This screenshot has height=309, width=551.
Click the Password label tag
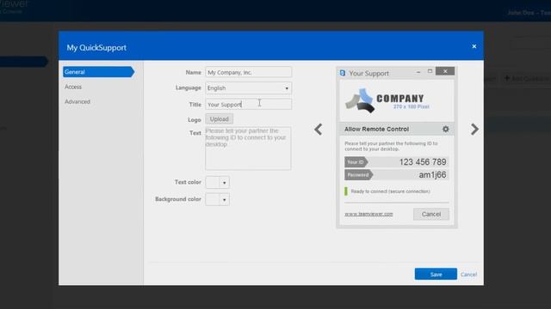coord(358,175)
